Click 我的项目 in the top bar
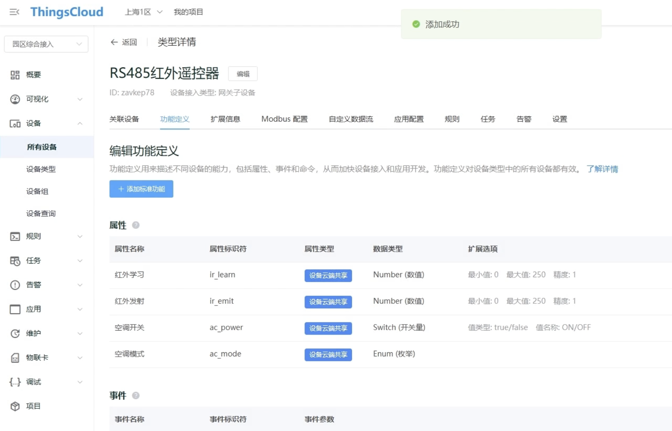 pos(188,12)
